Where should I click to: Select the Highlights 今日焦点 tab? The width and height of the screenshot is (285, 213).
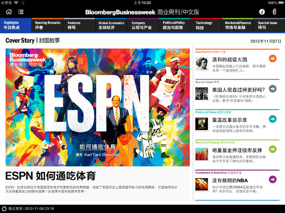(x=15, y=25)
